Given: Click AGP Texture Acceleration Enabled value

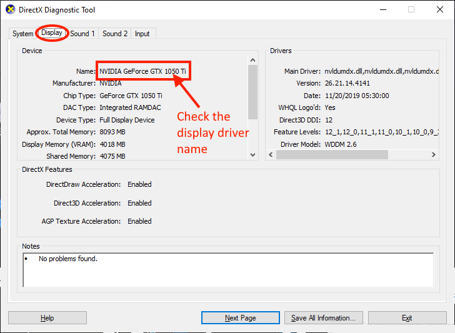Looking at the screenshot, I should [x=139, y=221].
